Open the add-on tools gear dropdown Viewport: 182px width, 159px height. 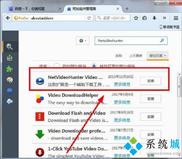click(83, 41)
